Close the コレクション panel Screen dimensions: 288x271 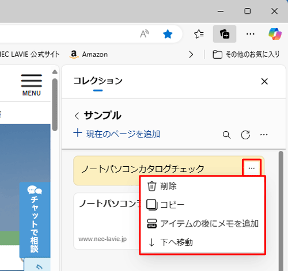pos(264,82)
